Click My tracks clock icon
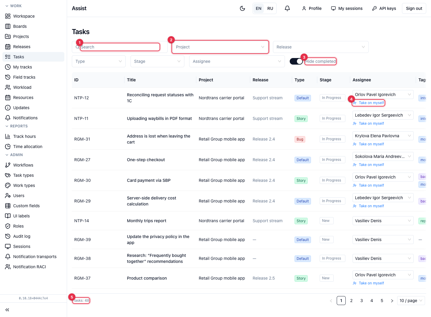This screenshot has height=317, width=431. tap(8, 67)
